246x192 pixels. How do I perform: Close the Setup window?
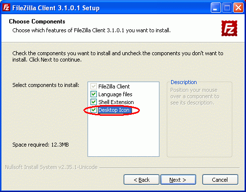point(238,8)
